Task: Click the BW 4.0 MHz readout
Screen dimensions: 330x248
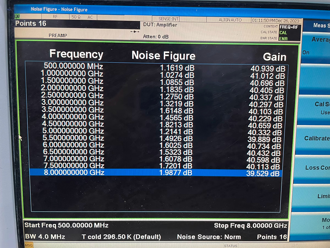Action: [45, 237]
